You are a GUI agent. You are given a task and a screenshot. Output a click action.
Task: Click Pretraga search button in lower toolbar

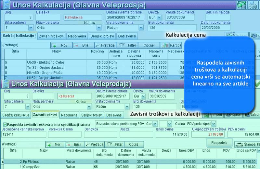94,144
